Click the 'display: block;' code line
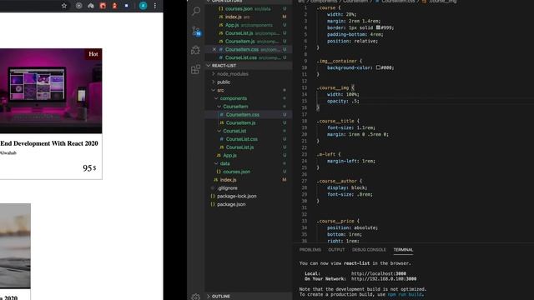Image resolution: width=534 pixels, height=300 pixels. click(347, 187)
